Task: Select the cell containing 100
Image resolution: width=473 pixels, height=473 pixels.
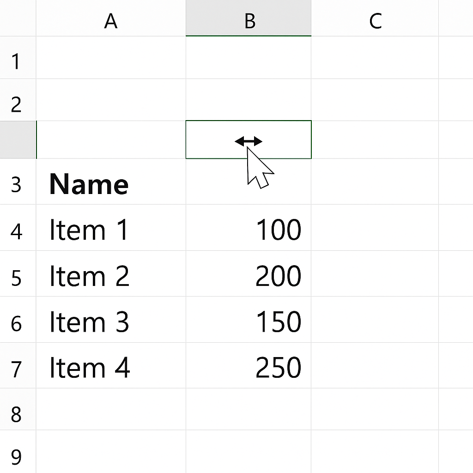Action: pos(249,227)
